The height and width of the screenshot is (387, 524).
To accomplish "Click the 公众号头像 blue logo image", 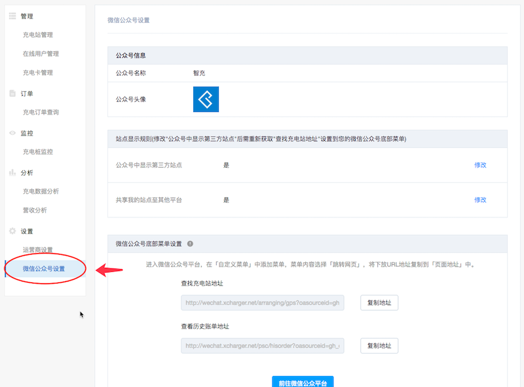I will 206,100.
